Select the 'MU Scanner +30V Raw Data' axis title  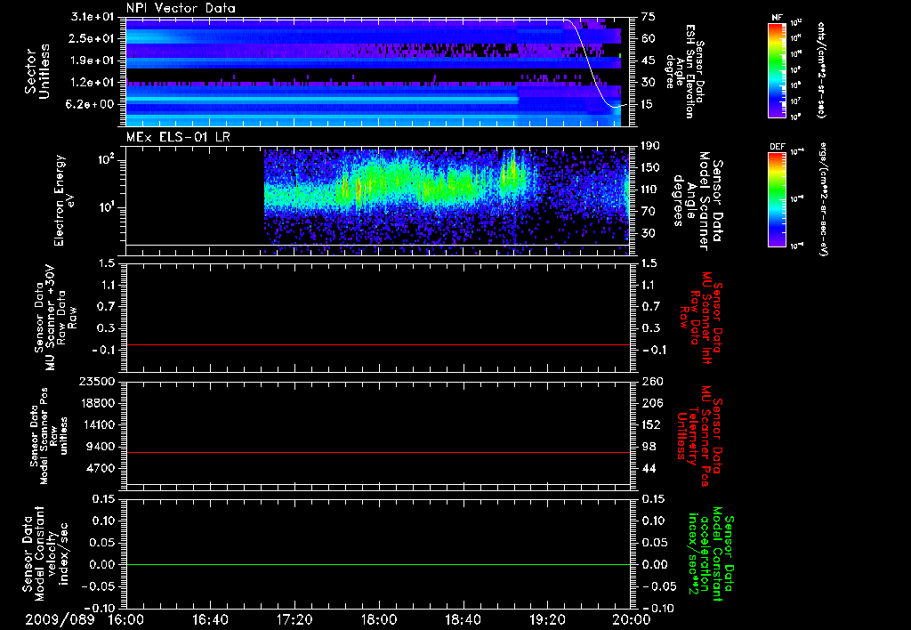[56, 318]
